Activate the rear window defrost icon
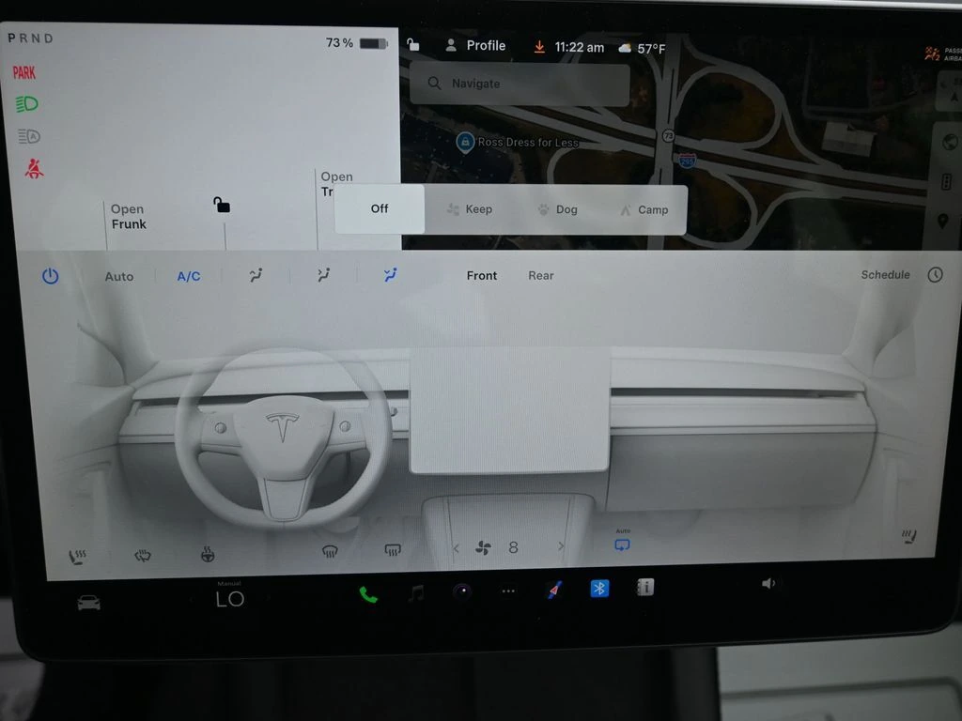Image resolution: width=962 pixels, height=721 pixels. [x=393, y=550]
